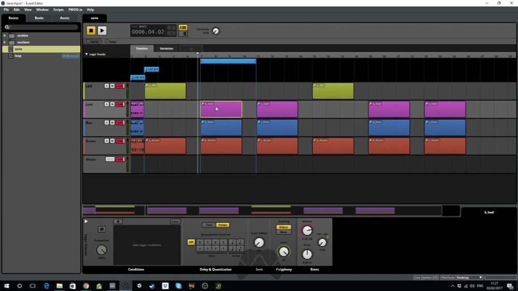Open the Platform Desktop dropdown
Viewport: 518px width, 291px height.
pos(469,278)
